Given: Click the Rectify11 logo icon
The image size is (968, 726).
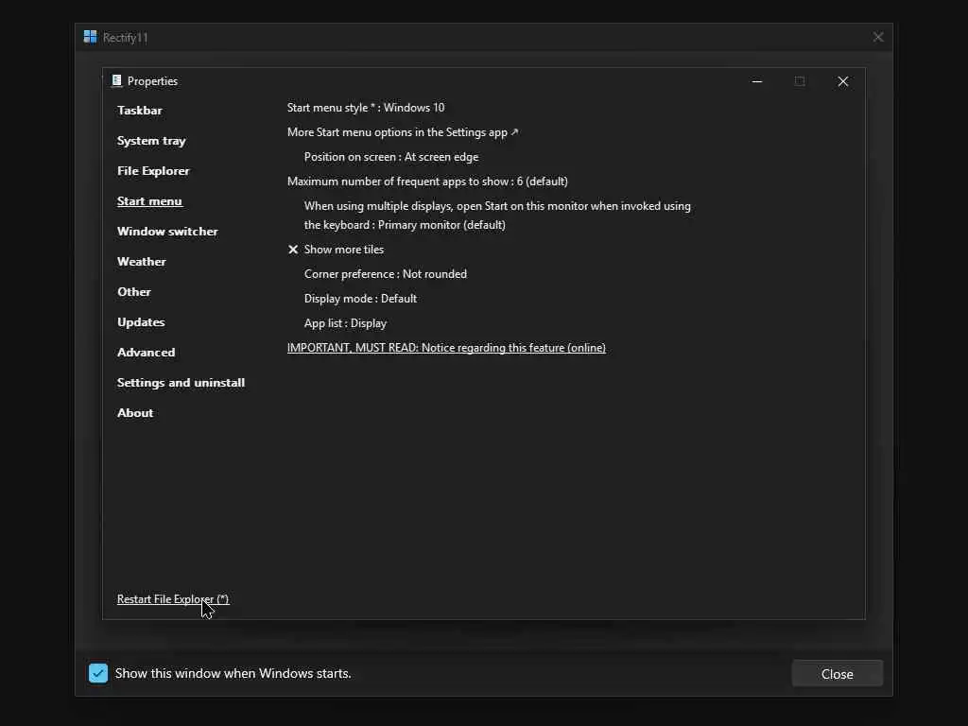Looking at the screenshot, I should 90,37.
